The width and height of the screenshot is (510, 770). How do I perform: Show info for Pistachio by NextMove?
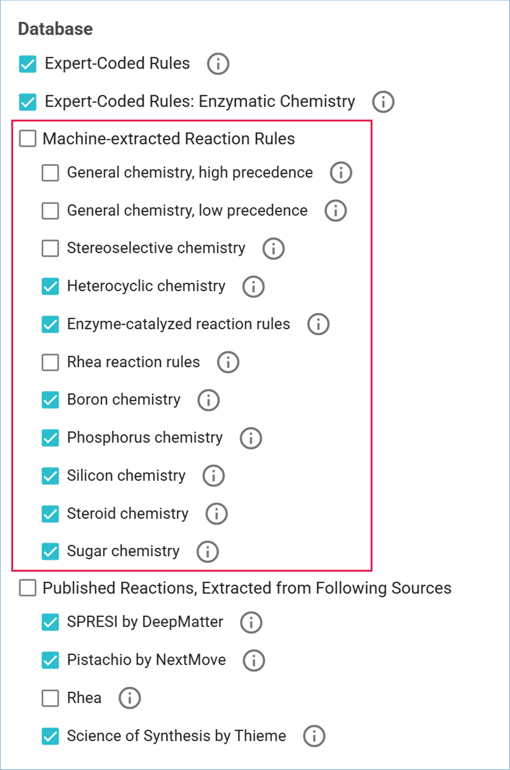click(x=254, y=661)
